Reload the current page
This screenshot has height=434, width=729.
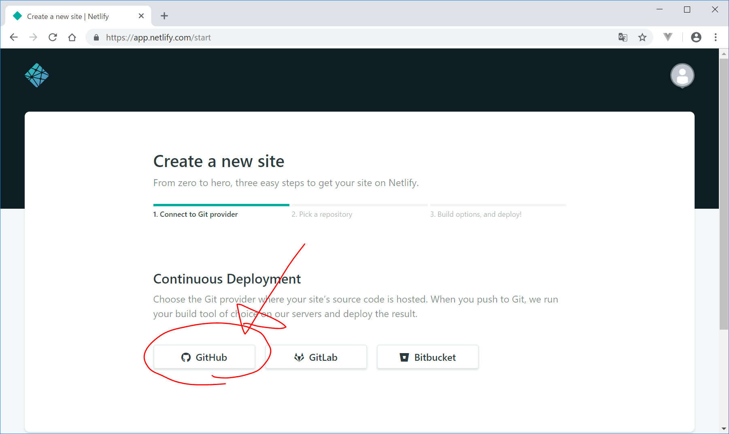(53, 37)
